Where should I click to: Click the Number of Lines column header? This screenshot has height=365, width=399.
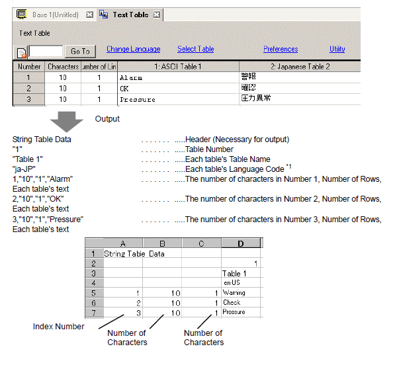click(99, 67)
